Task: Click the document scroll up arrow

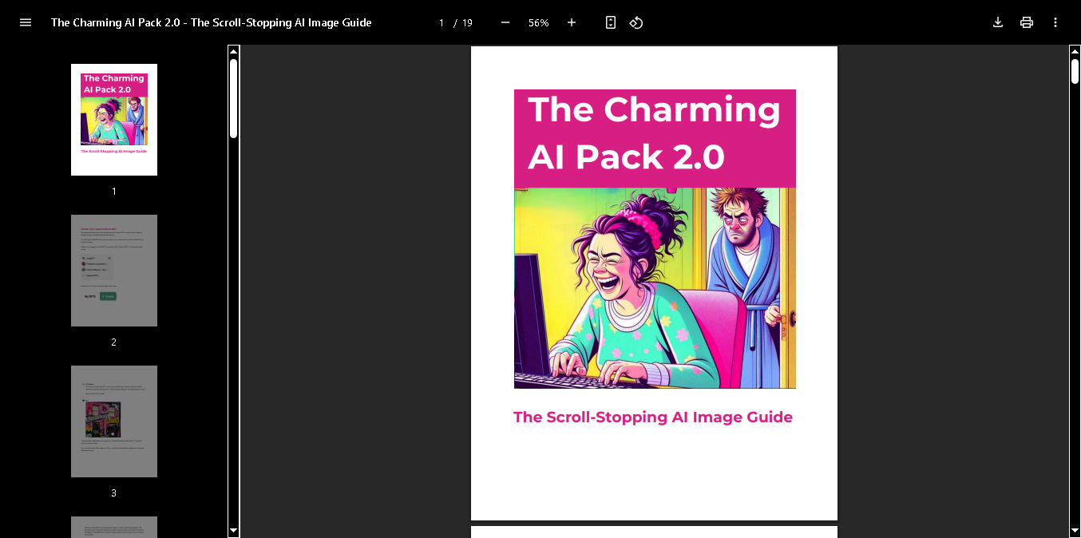Action: click(x=1075, y=51)
